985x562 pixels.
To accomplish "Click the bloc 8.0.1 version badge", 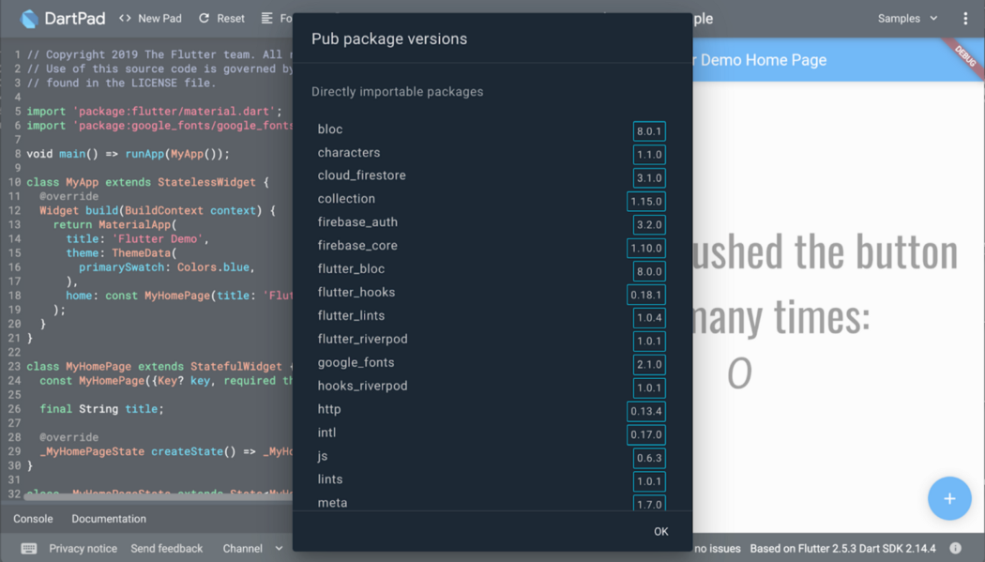I will point(648,131).
